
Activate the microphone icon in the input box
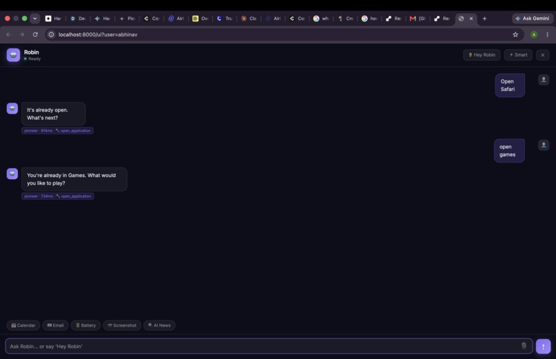click(x=524, y=346)
